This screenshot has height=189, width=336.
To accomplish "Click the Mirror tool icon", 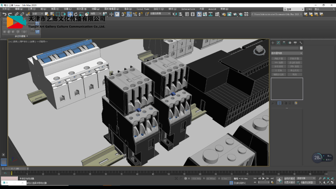I will [x=175, y=14].
